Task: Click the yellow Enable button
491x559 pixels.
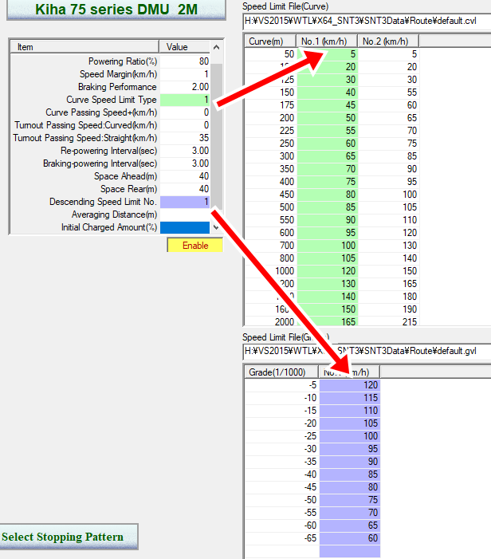Action: pos(195,246)
